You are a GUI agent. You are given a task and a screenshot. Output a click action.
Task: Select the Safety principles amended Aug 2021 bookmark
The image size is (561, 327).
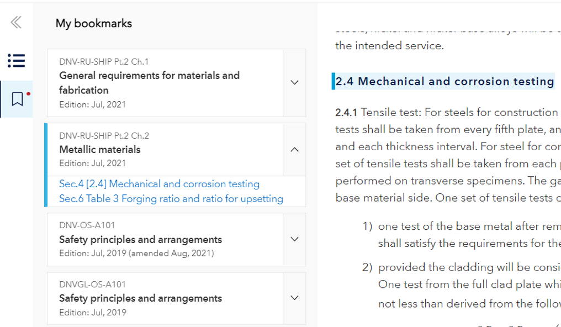pos(140,240)
